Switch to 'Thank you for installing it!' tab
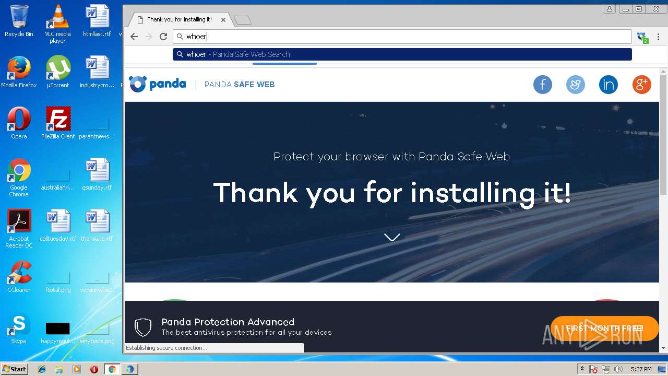 pos(180,19)
